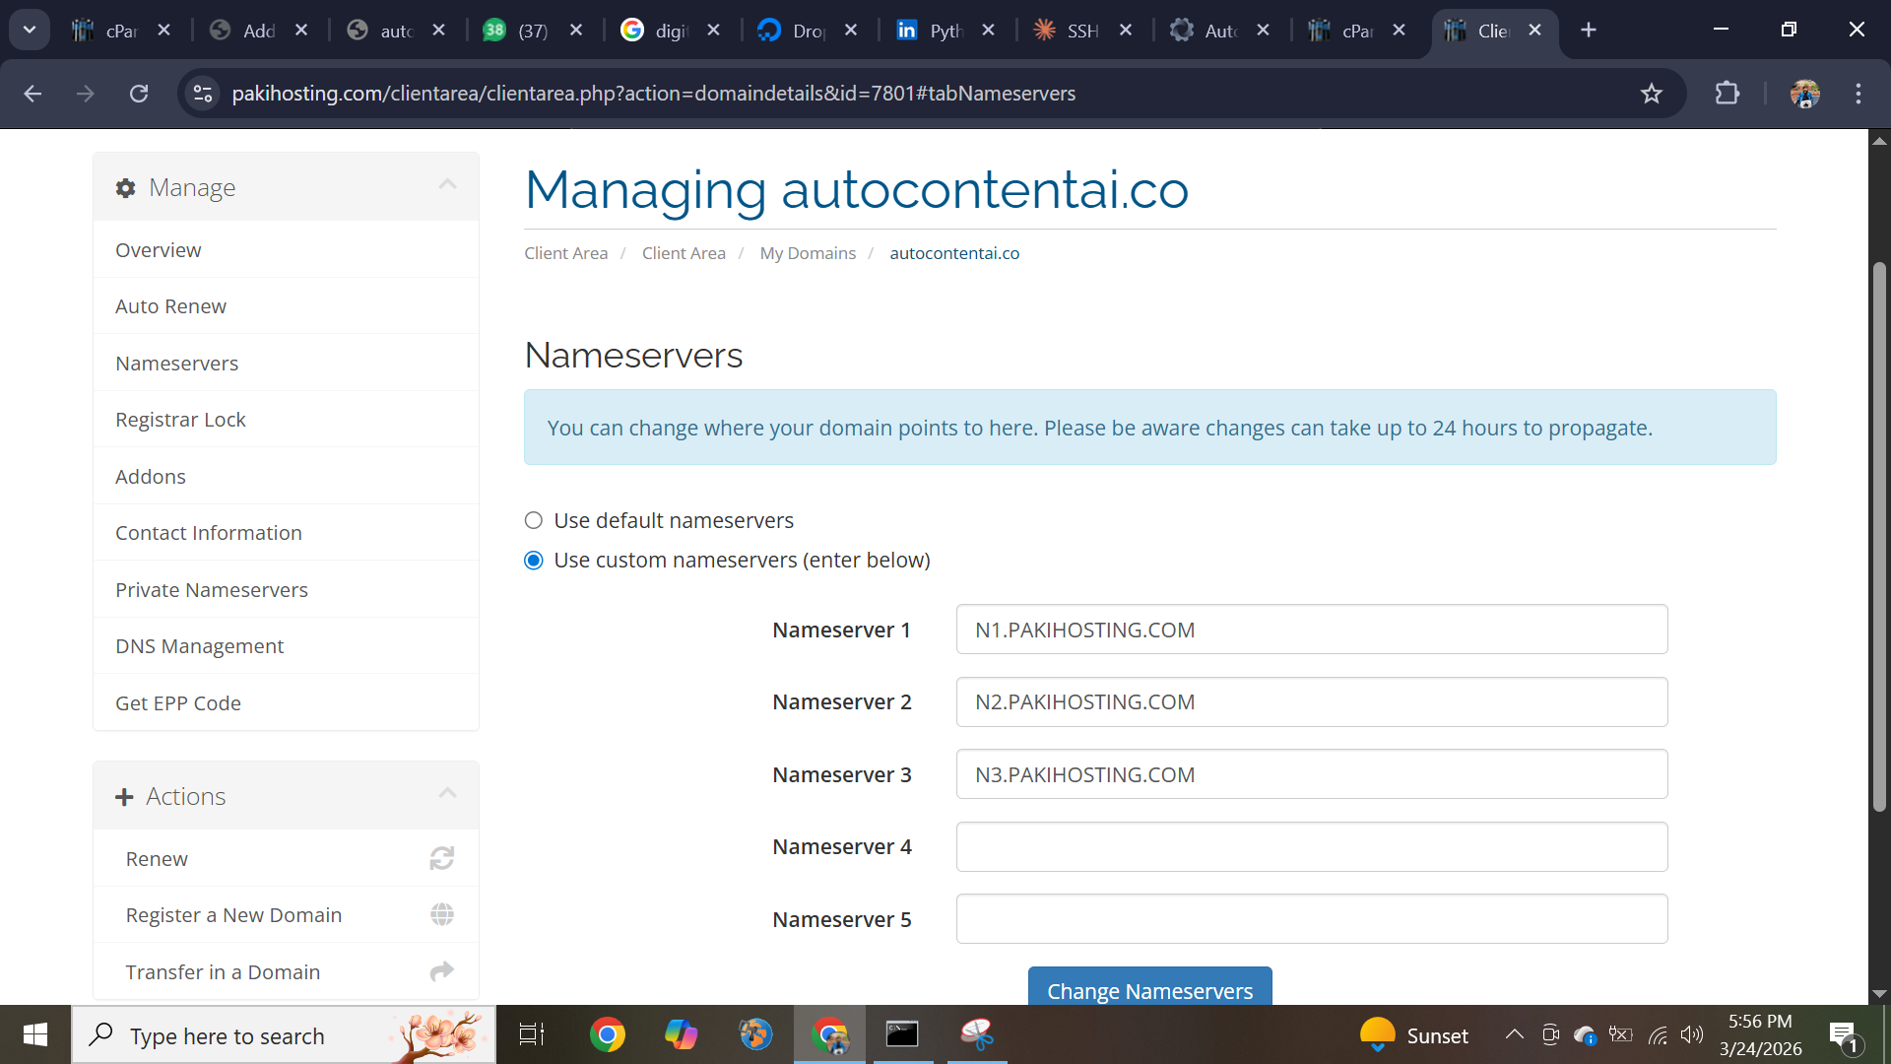Click the Renew refresh icon in Actions

coord(441,858)
